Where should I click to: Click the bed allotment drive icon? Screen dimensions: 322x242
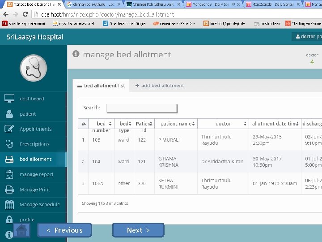(9, 159)
